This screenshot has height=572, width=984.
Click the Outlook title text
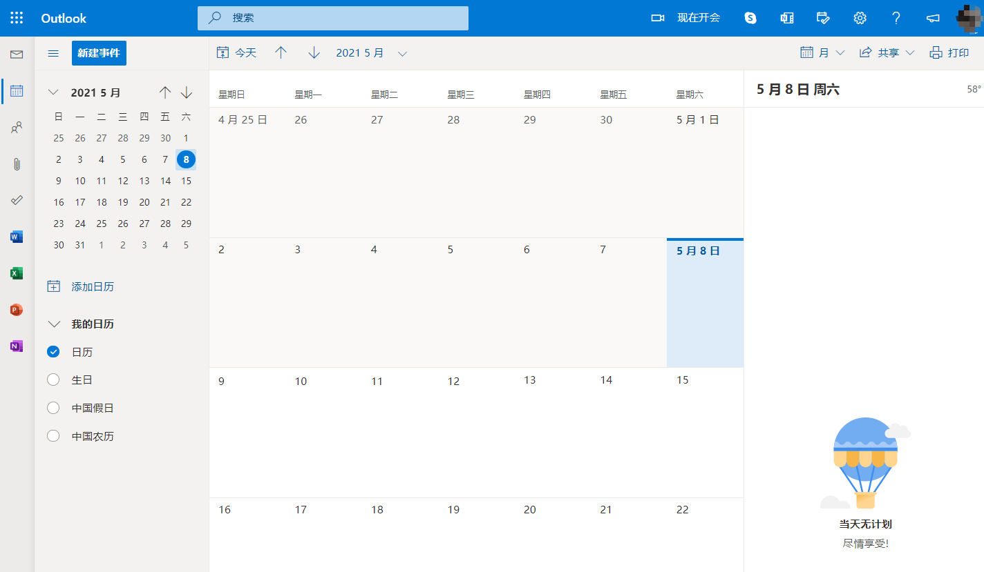[x=64, y=18]
